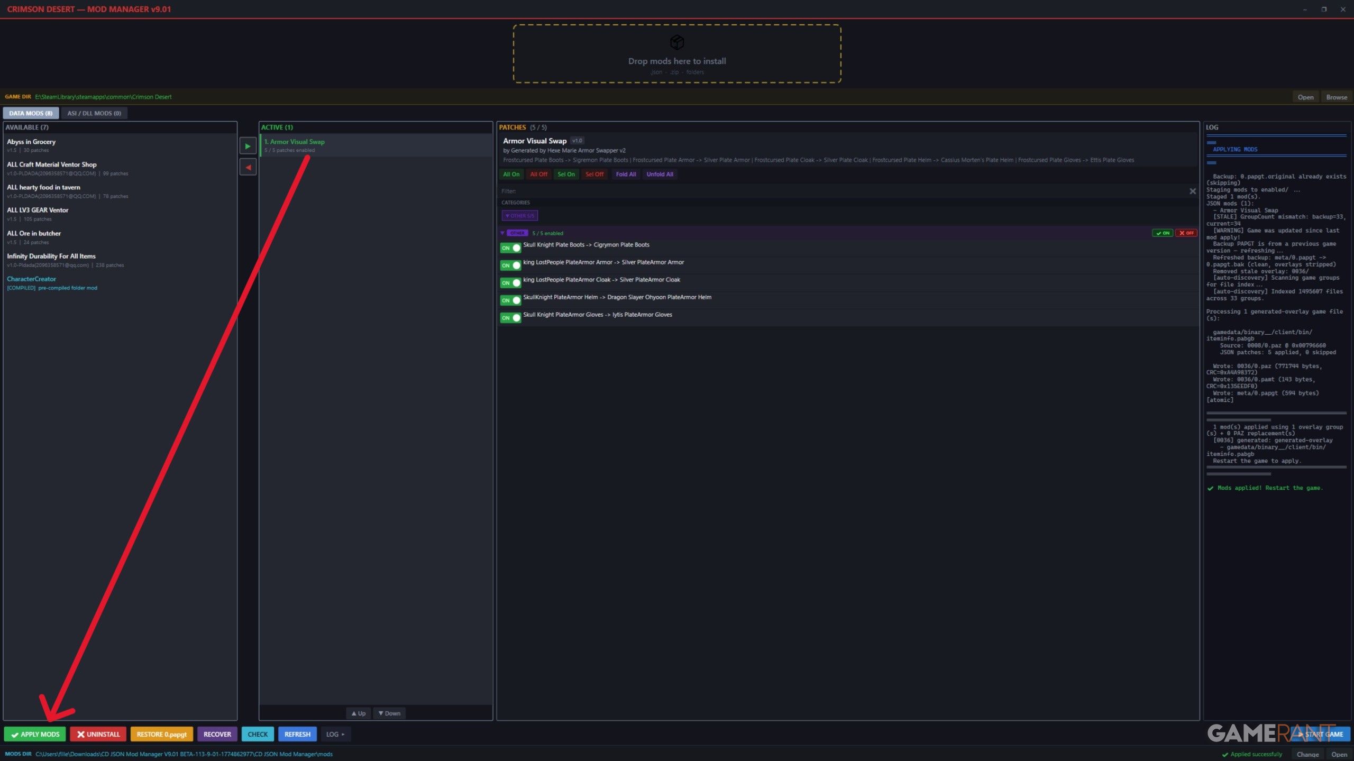Click the OTHER 5/5 category filter chip
1354x761 pixels.
519,216
